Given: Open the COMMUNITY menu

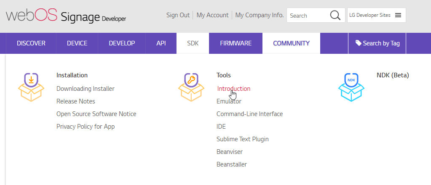Looking at the screenshot, I should 292,43.
